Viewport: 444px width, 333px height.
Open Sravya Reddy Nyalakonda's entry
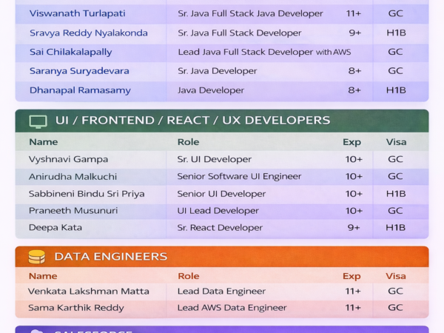(88, 33)
